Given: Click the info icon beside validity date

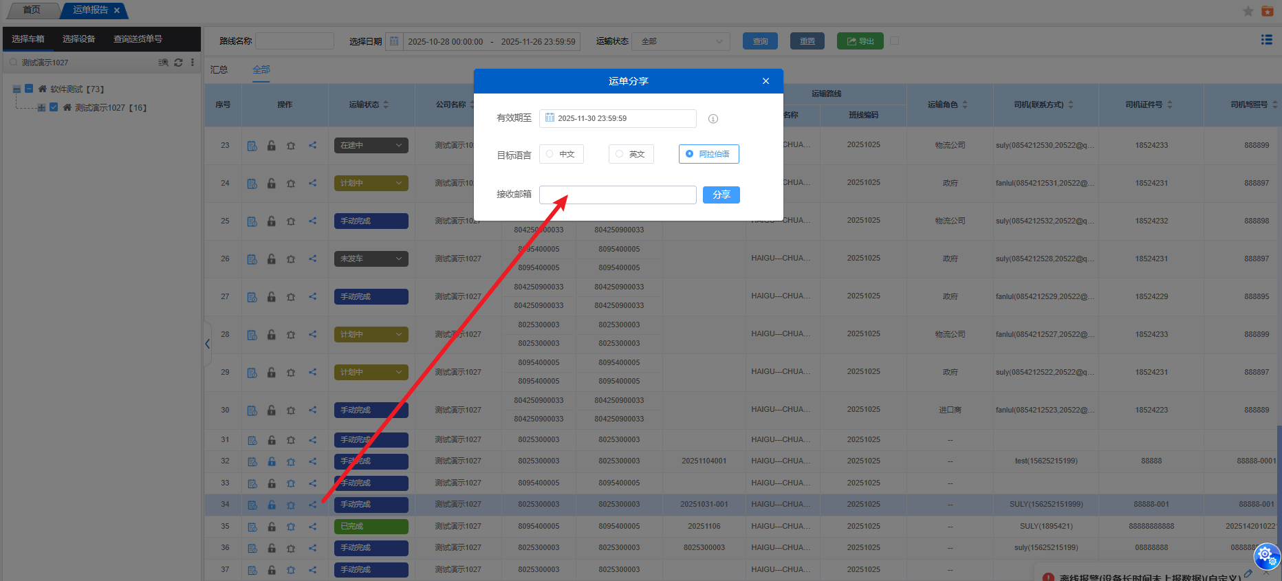Looking at the screenshot, I should (713, 119).
